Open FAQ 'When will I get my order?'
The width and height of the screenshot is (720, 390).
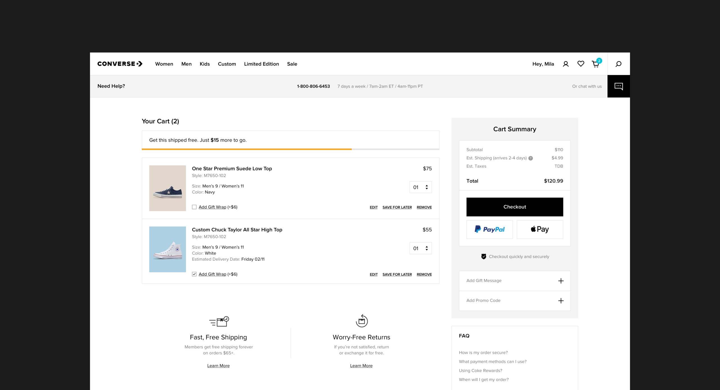point(484,380)
